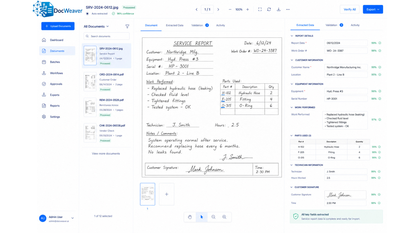This screenshot has width=415, height=233.
Task: Zoom out using bottom magnifier icon
Action: [213, 217]
